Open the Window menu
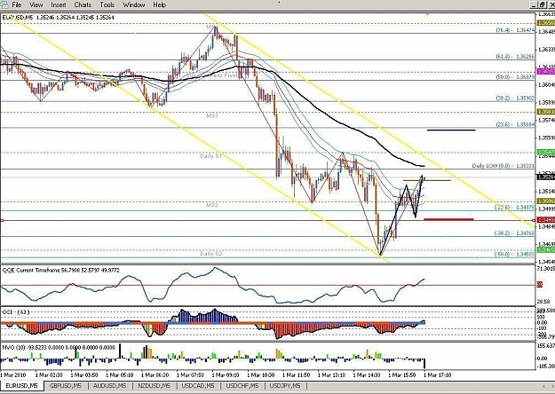 click(133, 5)
